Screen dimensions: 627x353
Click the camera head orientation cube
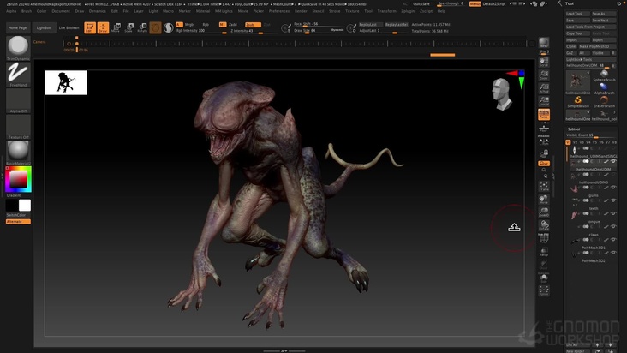point(501,94)
